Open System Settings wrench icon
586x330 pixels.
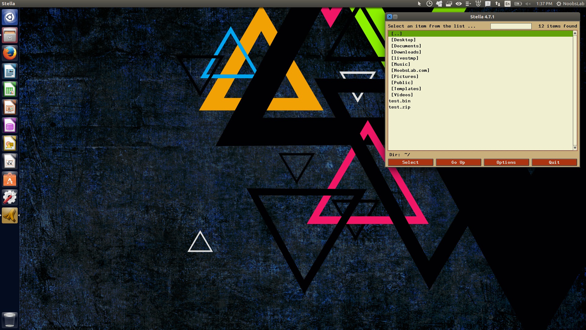coord(10,198)
